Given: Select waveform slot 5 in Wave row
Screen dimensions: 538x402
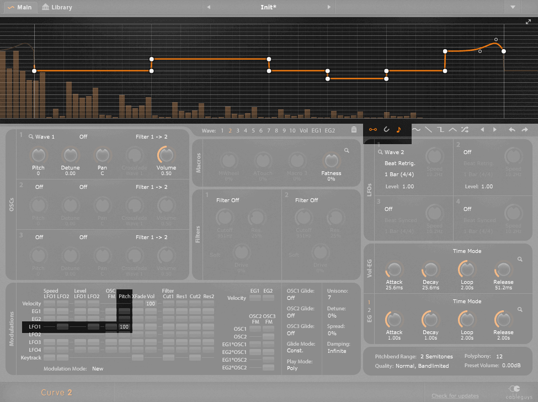Looking at the screenshot, I should click(x=253, y=131).
